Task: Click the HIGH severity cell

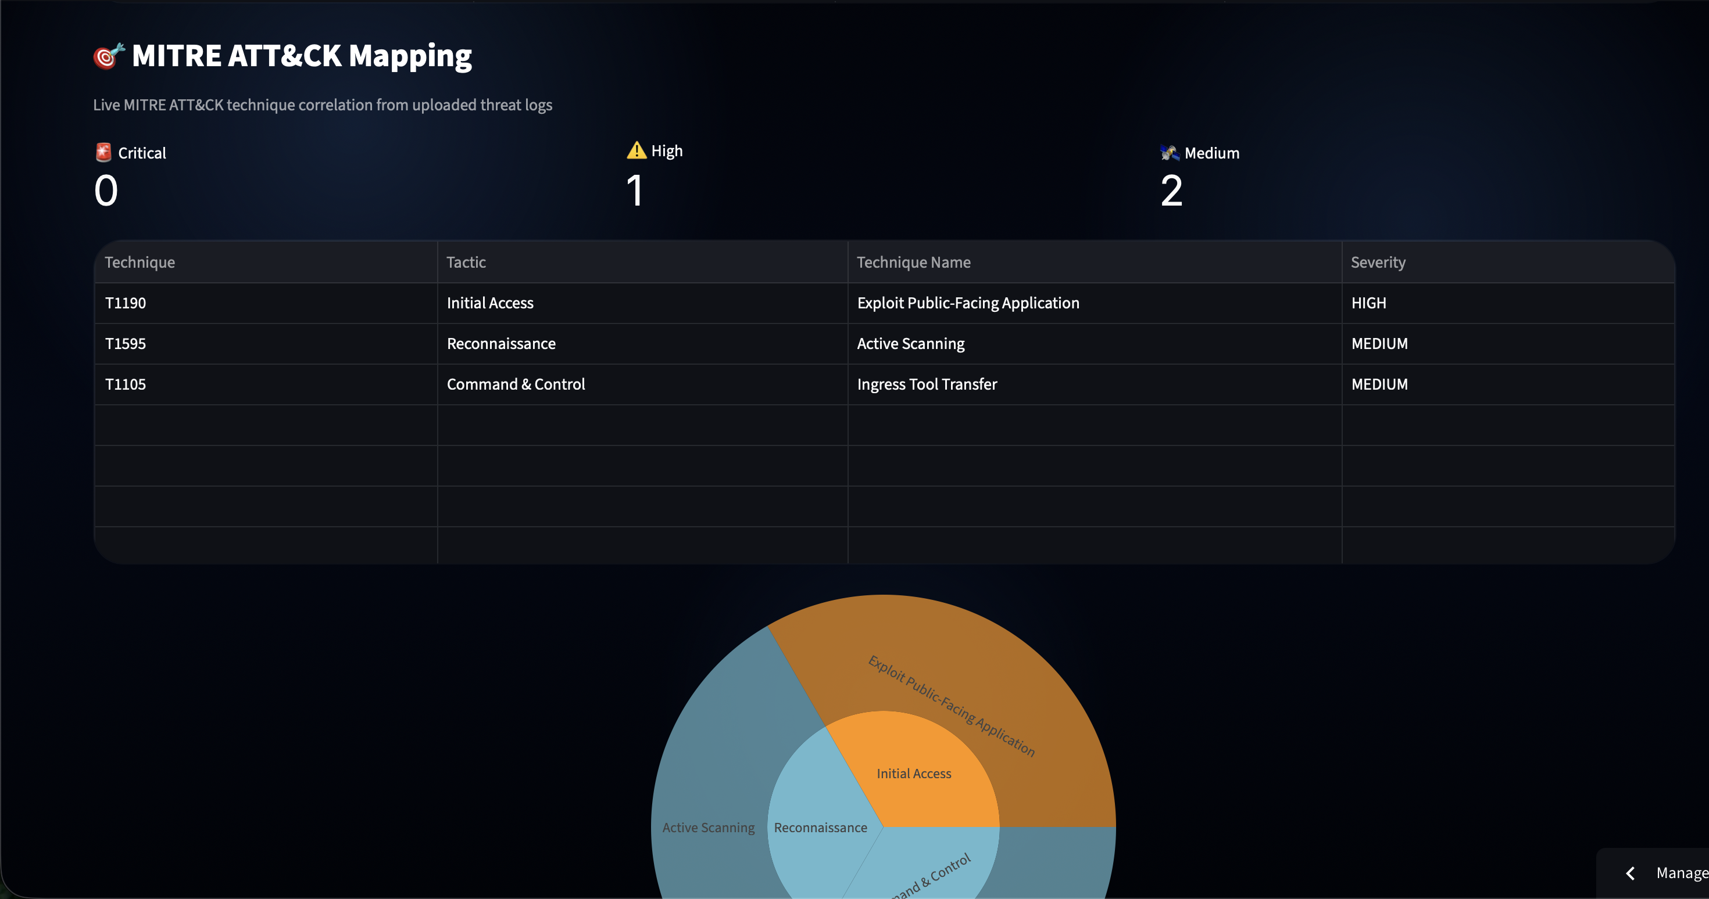Action: click(x=1508, y=303)
